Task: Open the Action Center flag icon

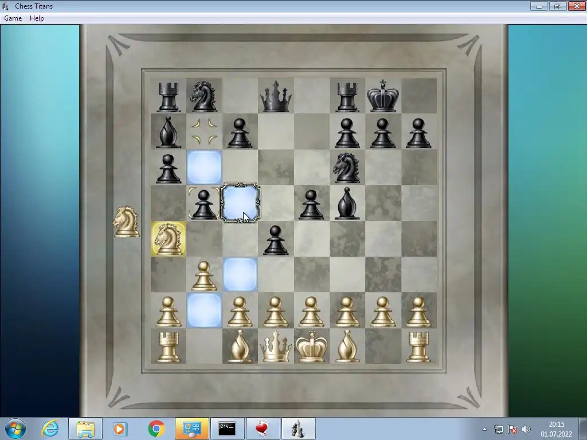Action: pos(512,429)
